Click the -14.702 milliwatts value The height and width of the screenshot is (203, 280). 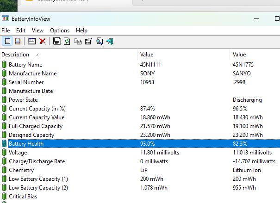(x=254, y=161)
